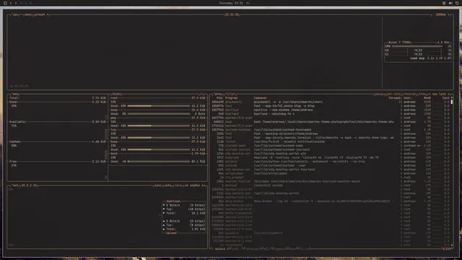
Task: Switch to workspace 2 in top bar
Action: (x=16, y=3)
